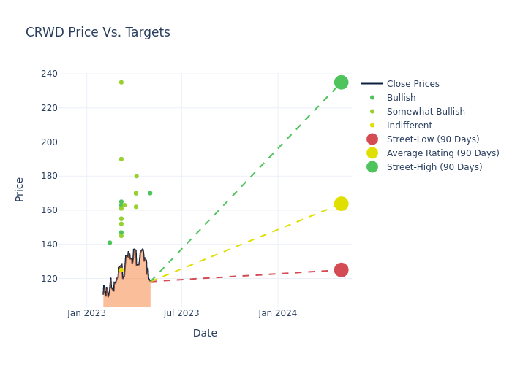Click the red Street-Low marker on the chart

(x=341, y=270)
